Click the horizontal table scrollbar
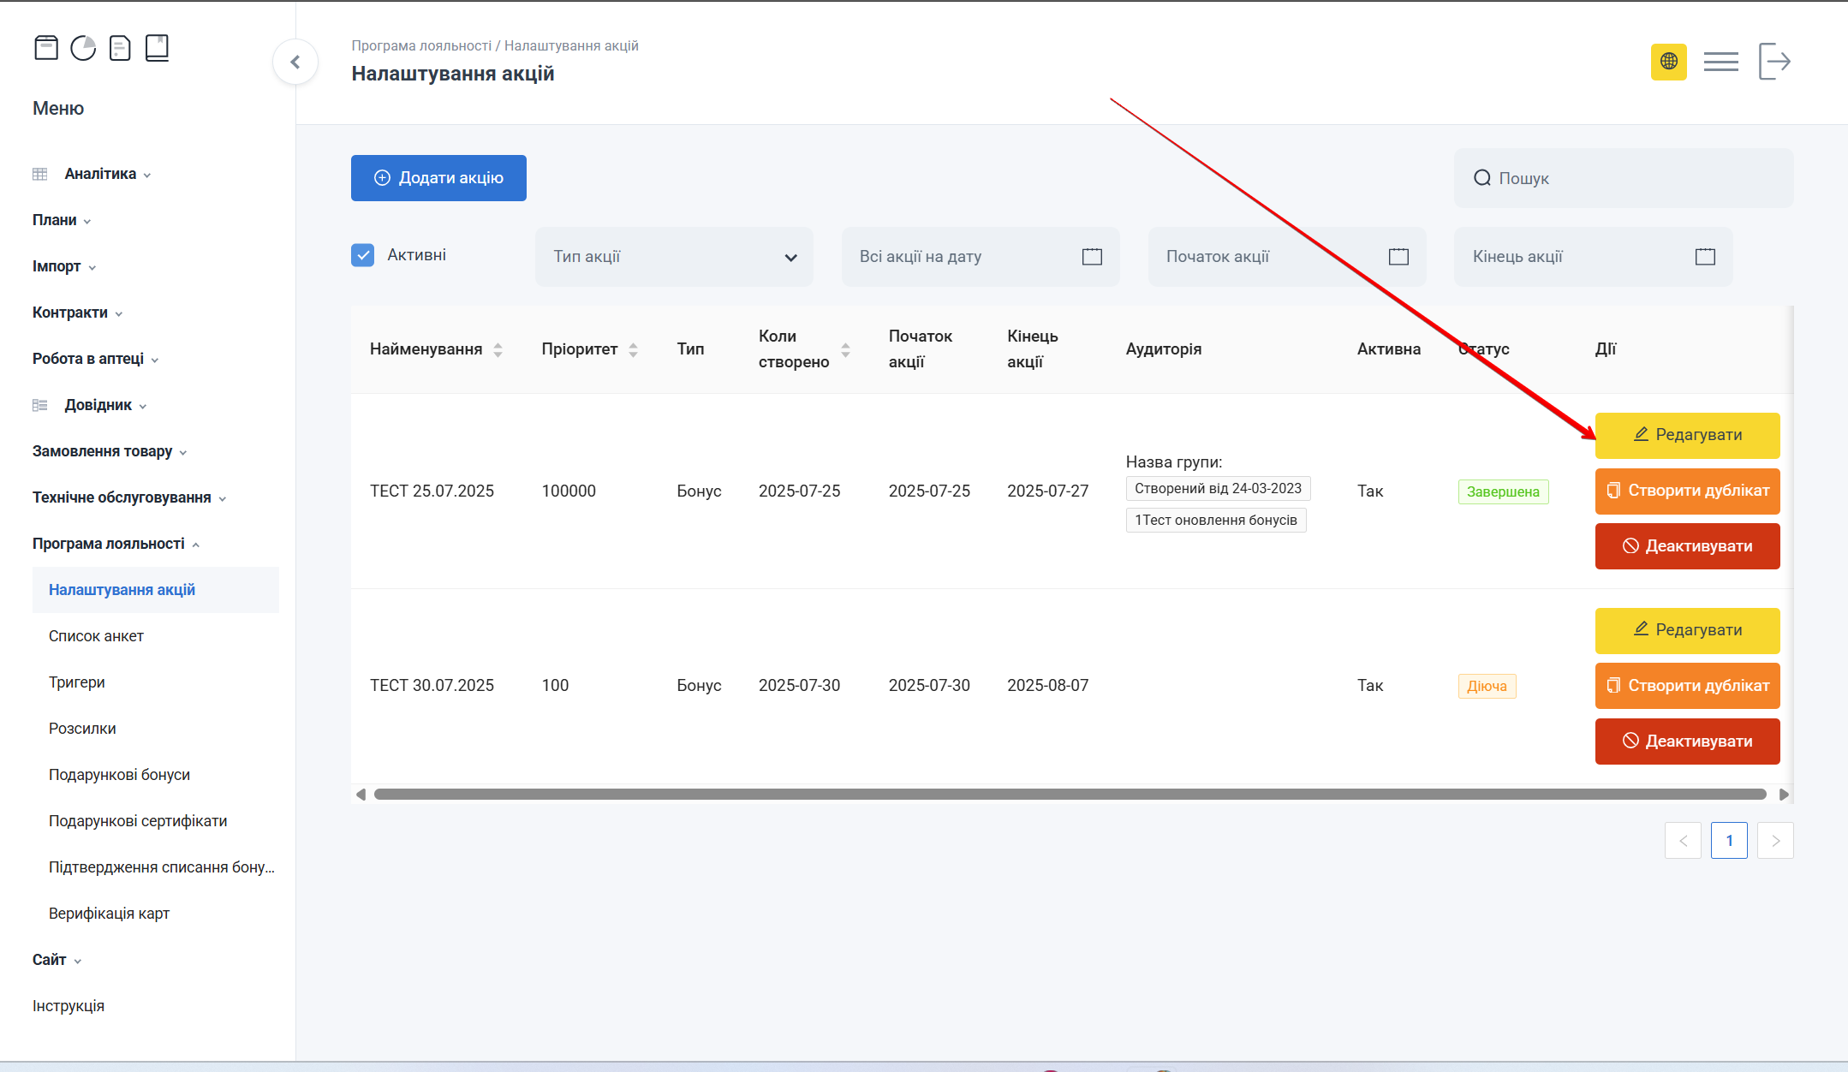1848x1072 pixels. pyautogui.click(x=1070, y=795)
